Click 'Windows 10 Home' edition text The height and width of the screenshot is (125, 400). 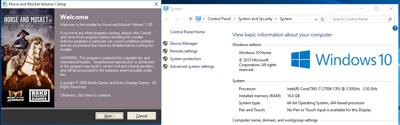point(255,53)
